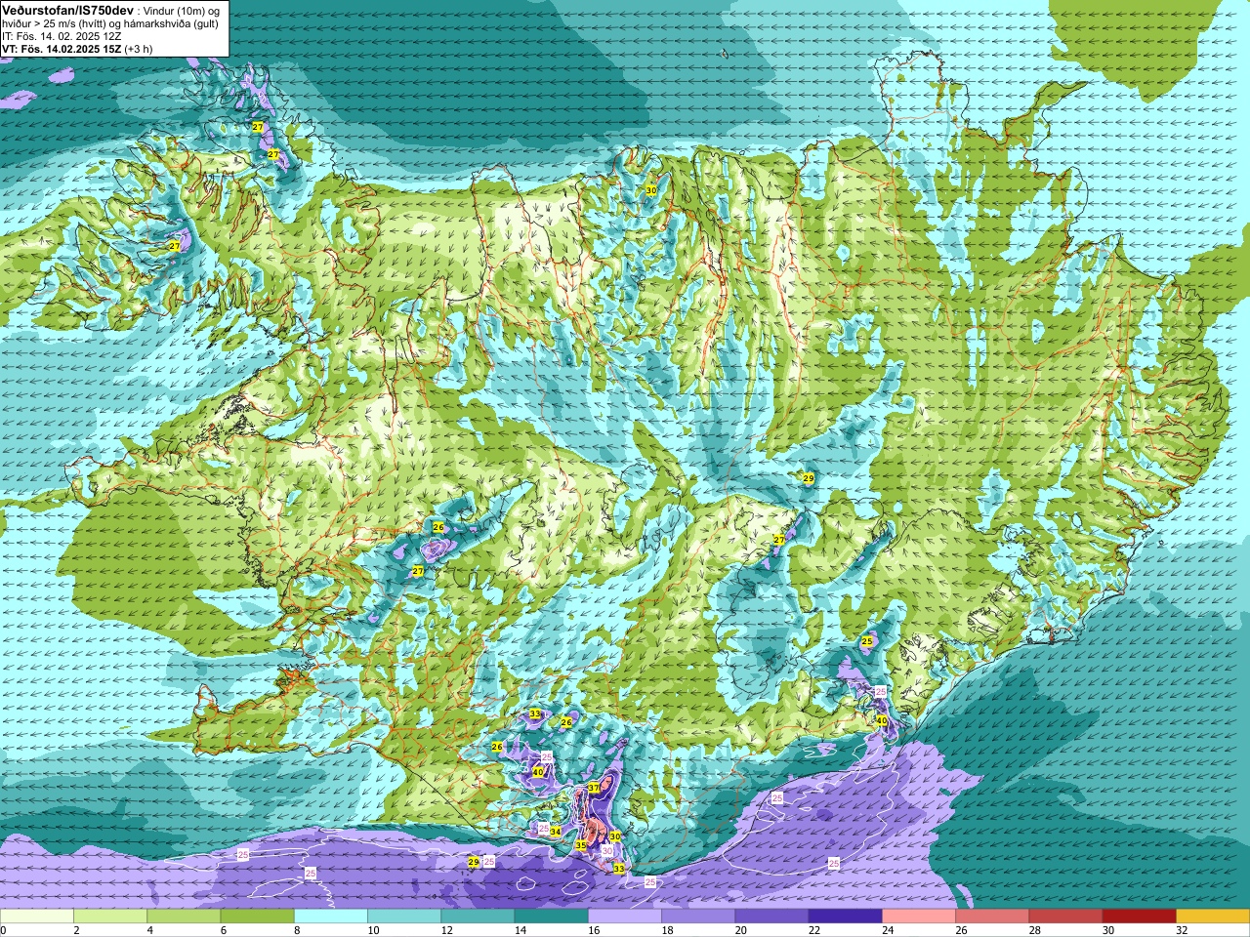The image size is (1250, 937).
Task: Click the yellow 30 marker on the north coast
Action: pyautogui.click(x=651, y=190)
